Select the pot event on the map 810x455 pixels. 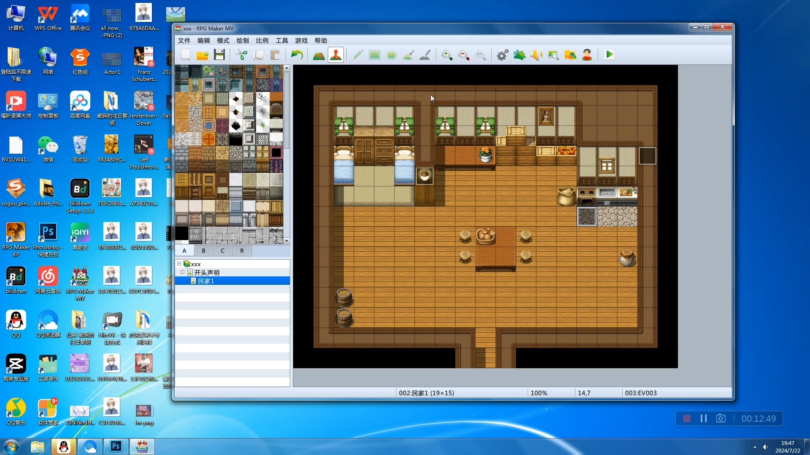(x=425, y=176)
